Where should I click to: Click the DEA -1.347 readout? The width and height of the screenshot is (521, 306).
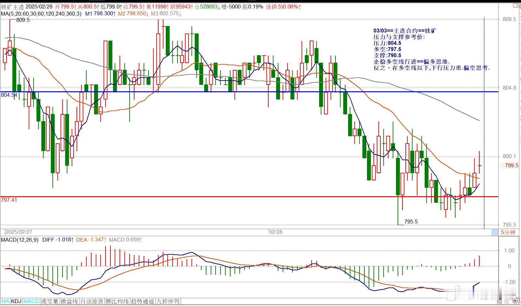(92, 240)
